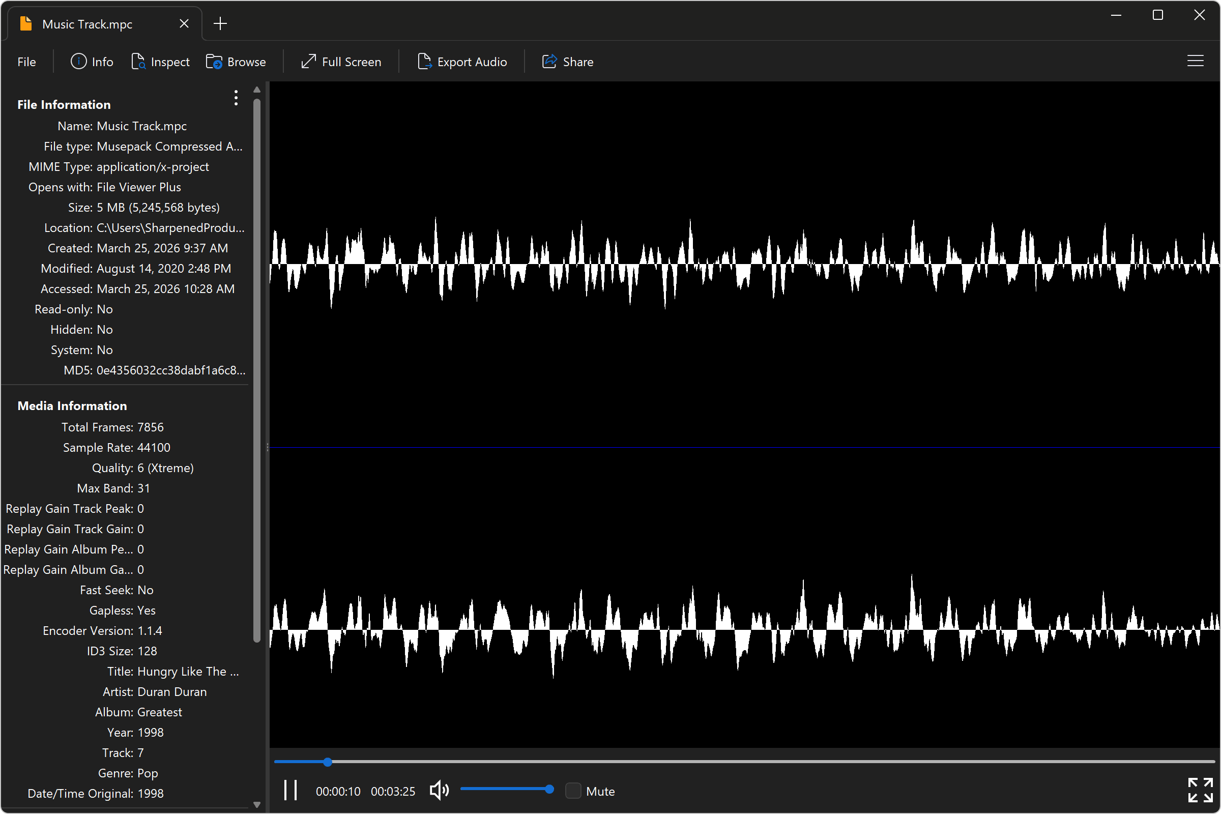
Task: Click the panel splitter grip handle
Action: [x=268, y=447]
